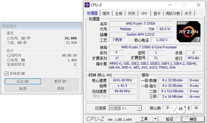Image resolution: width=207 pixels, height=123 pixels.
Task: Click the core voltage value 1.352 V
Action: pos(162,40)
